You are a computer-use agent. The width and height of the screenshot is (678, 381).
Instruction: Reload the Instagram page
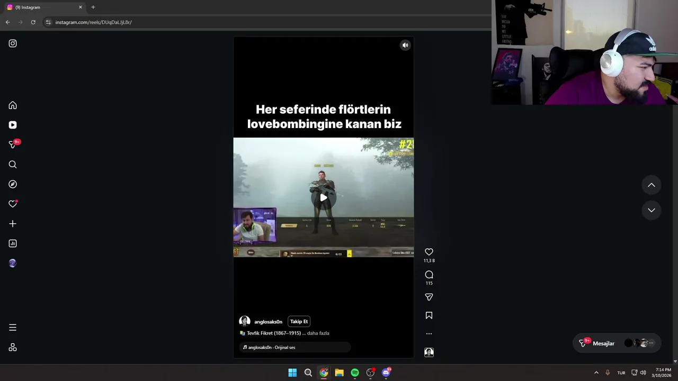coord(33,22)
